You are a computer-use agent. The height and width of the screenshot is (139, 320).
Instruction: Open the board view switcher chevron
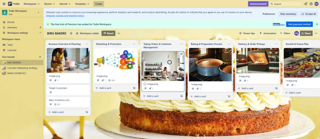118,33
